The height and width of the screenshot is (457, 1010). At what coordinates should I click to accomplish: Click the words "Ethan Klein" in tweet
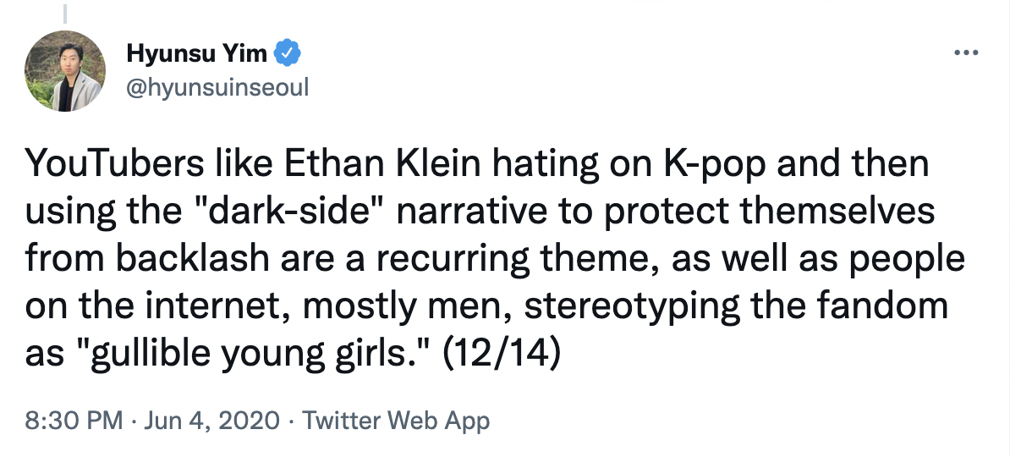pyautogui.click(x=383, y=163)
